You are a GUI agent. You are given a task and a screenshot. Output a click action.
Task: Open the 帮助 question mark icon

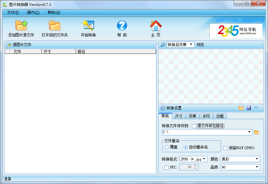[122, 26]
